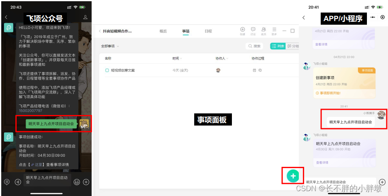Screen dimensions: 388x196
Task: Open 查看详情 on the top card
Action: 322,45
